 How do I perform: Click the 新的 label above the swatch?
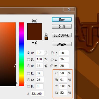34,21
